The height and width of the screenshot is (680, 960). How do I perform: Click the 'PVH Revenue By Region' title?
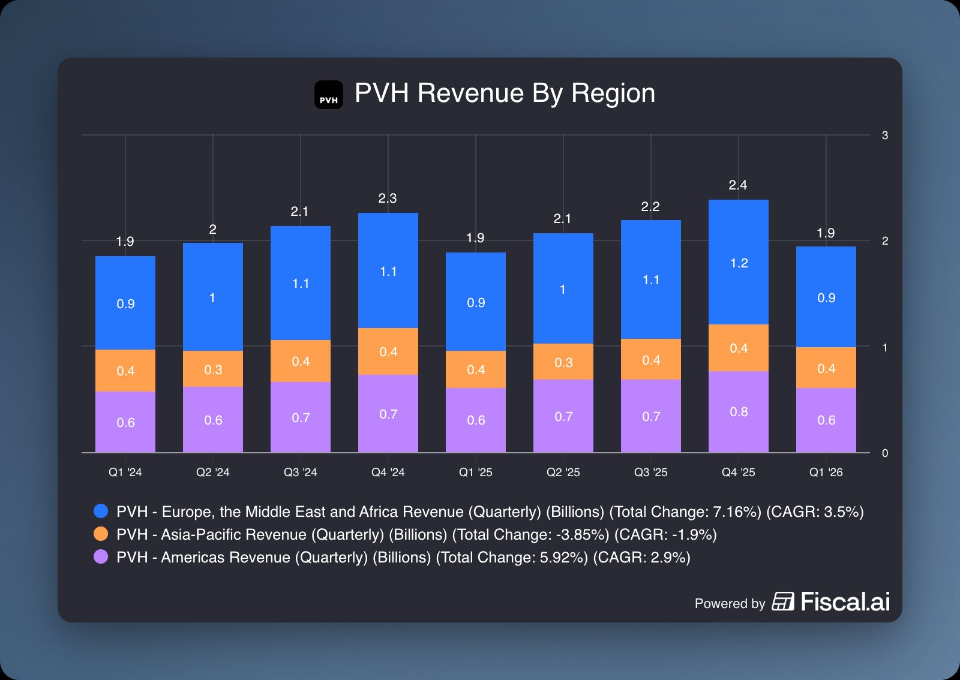click(x=505, y=93)
